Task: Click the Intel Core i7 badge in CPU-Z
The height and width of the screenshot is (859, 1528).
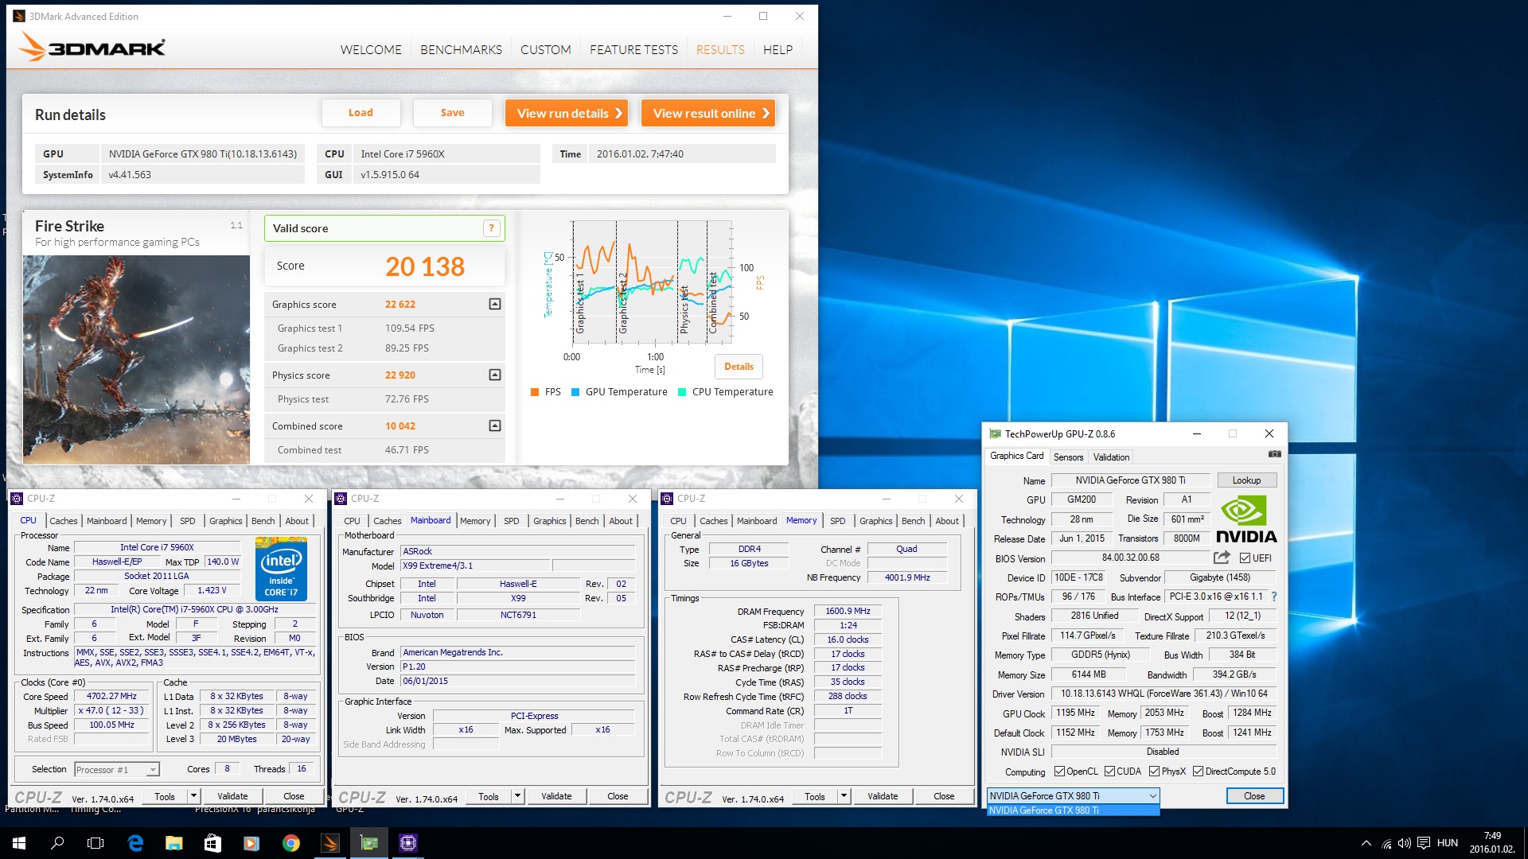Action: tap(280, 569)
